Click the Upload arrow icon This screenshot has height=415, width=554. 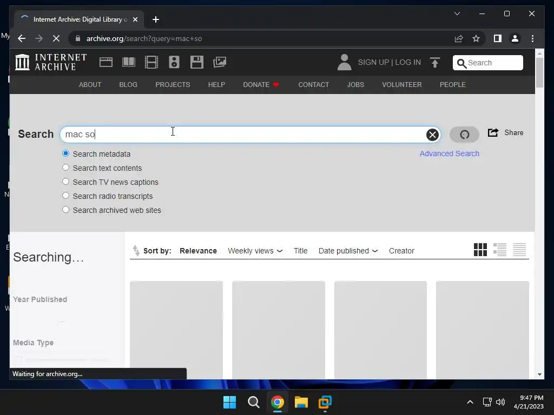[435, 63]
